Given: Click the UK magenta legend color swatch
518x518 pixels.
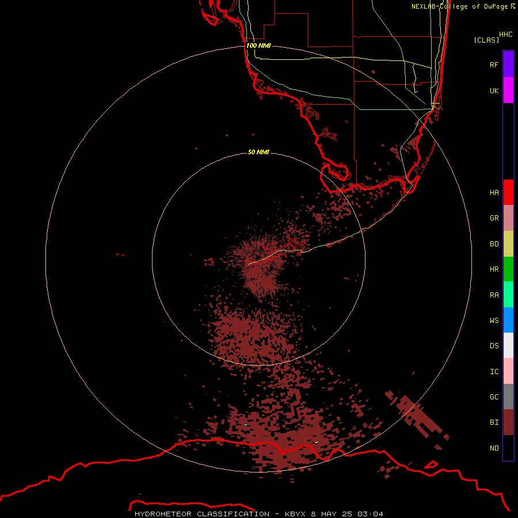Looking at the screenshot, I should tap(508, 90).
